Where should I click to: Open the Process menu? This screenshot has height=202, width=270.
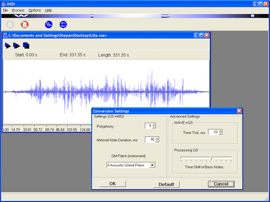click(x=18, y=11)
